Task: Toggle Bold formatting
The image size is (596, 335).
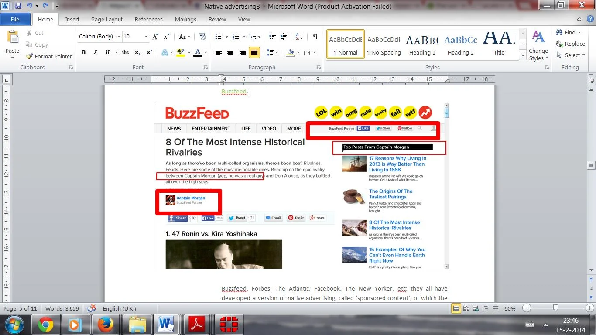Action: coord(83,52)
